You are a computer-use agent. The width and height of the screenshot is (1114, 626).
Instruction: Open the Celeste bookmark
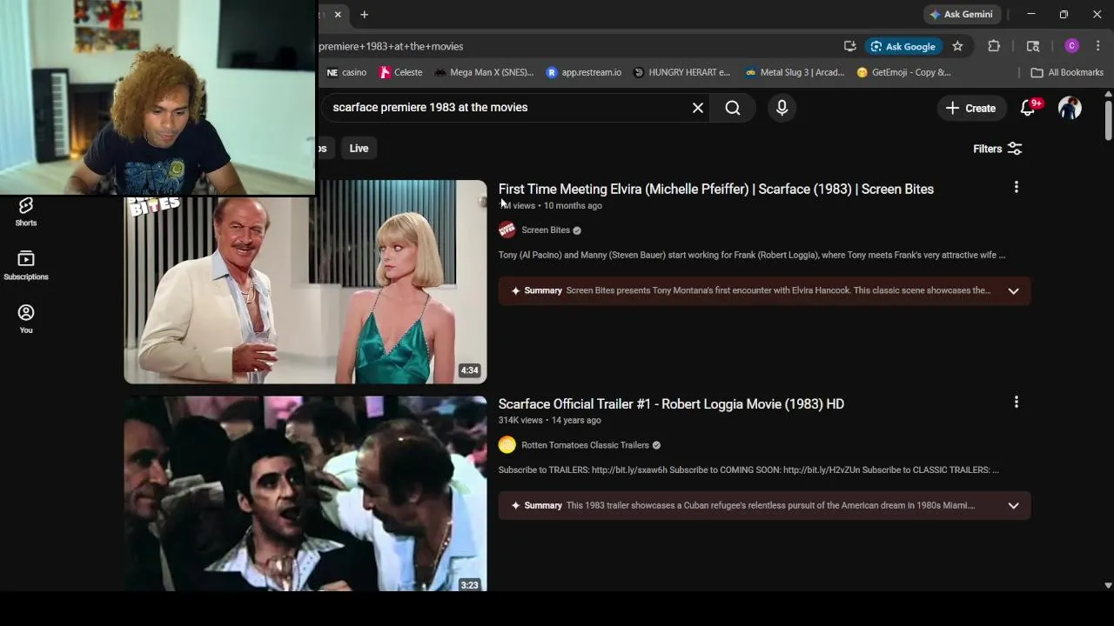point(400,72)
